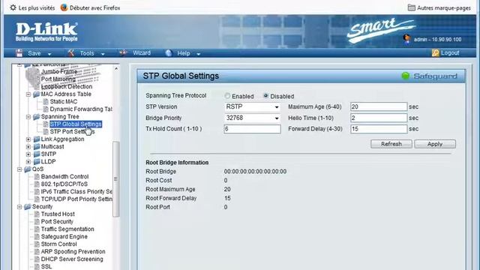This screenshot has width=480, height=270.
Task: Open DHCP Server Screening page
Action: (x=72, y=259)
